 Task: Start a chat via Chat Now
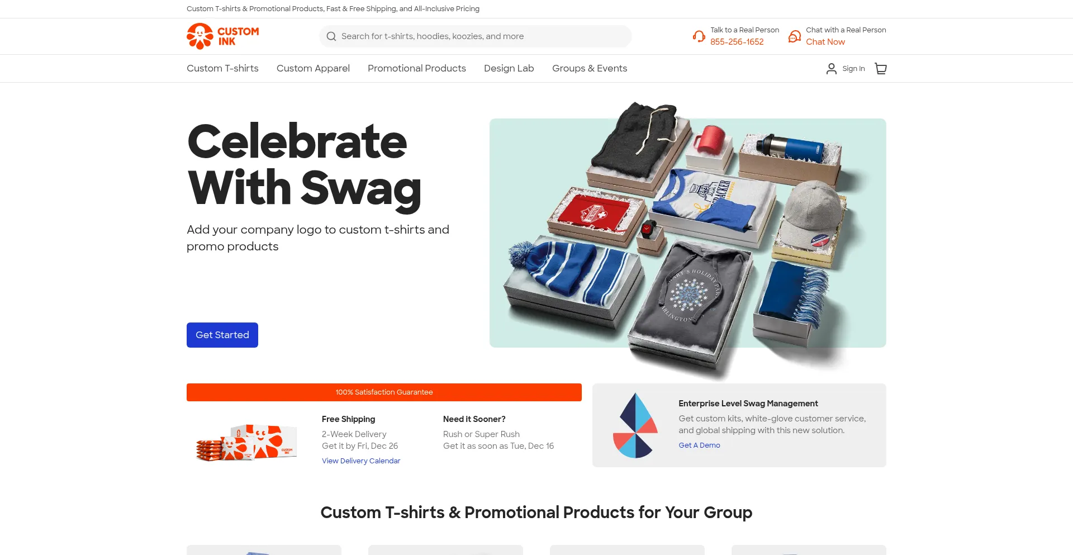tap(825, 41)
